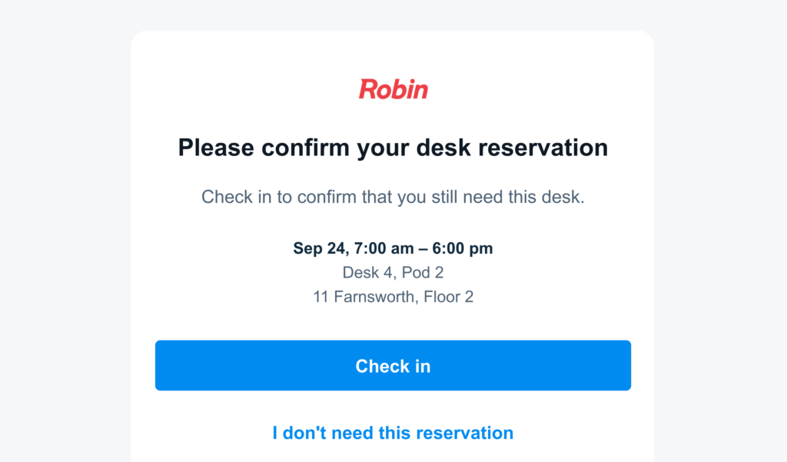Click the word "confirm" in the heading
The width and height of the screenshot is (787, 462).
pos(305,148)
